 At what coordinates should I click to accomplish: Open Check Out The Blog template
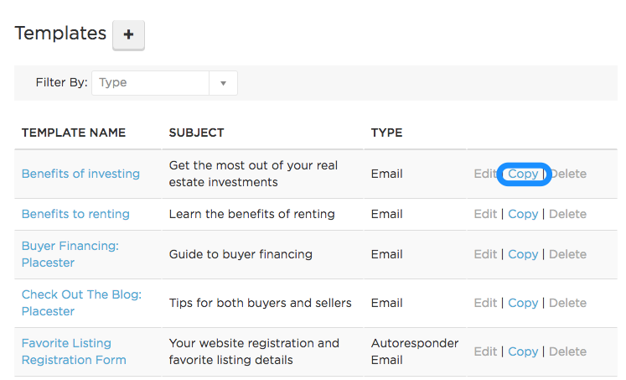coord(81,303)
